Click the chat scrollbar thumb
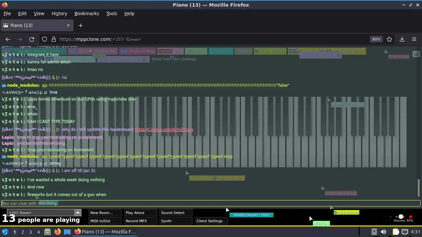Screen dimensions: 422x237 point(419,188)
